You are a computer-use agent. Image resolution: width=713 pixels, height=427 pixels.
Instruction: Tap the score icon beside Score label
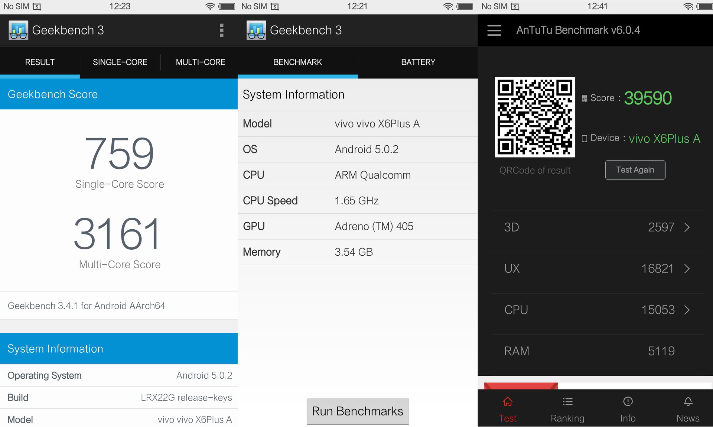(584, 98)
